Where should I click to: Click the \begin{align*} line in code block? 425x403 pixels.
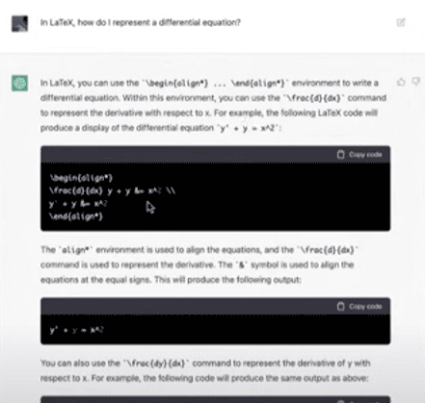[x=81, y=178]
